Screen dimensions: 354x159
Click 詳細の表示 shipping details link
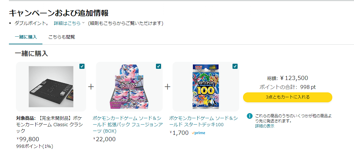[x=264, y=126]
